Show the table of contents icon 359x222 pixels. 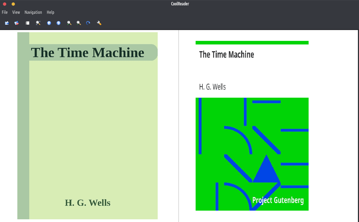point(27,23)
